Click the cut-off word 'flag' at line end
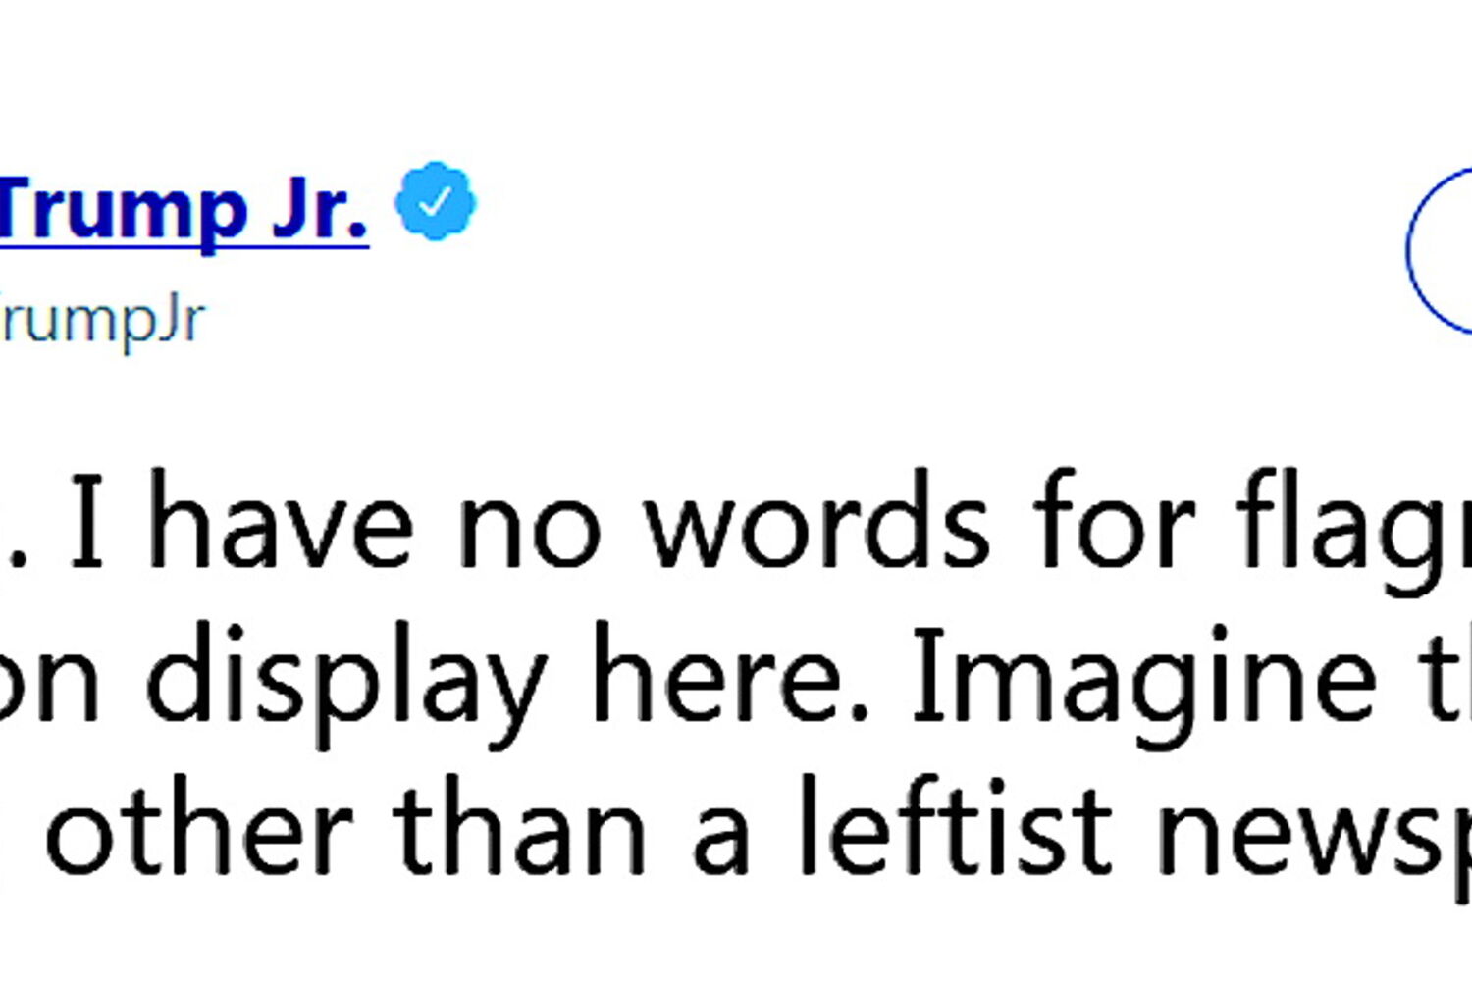 pyautogui.click(x=1354, y=531)
